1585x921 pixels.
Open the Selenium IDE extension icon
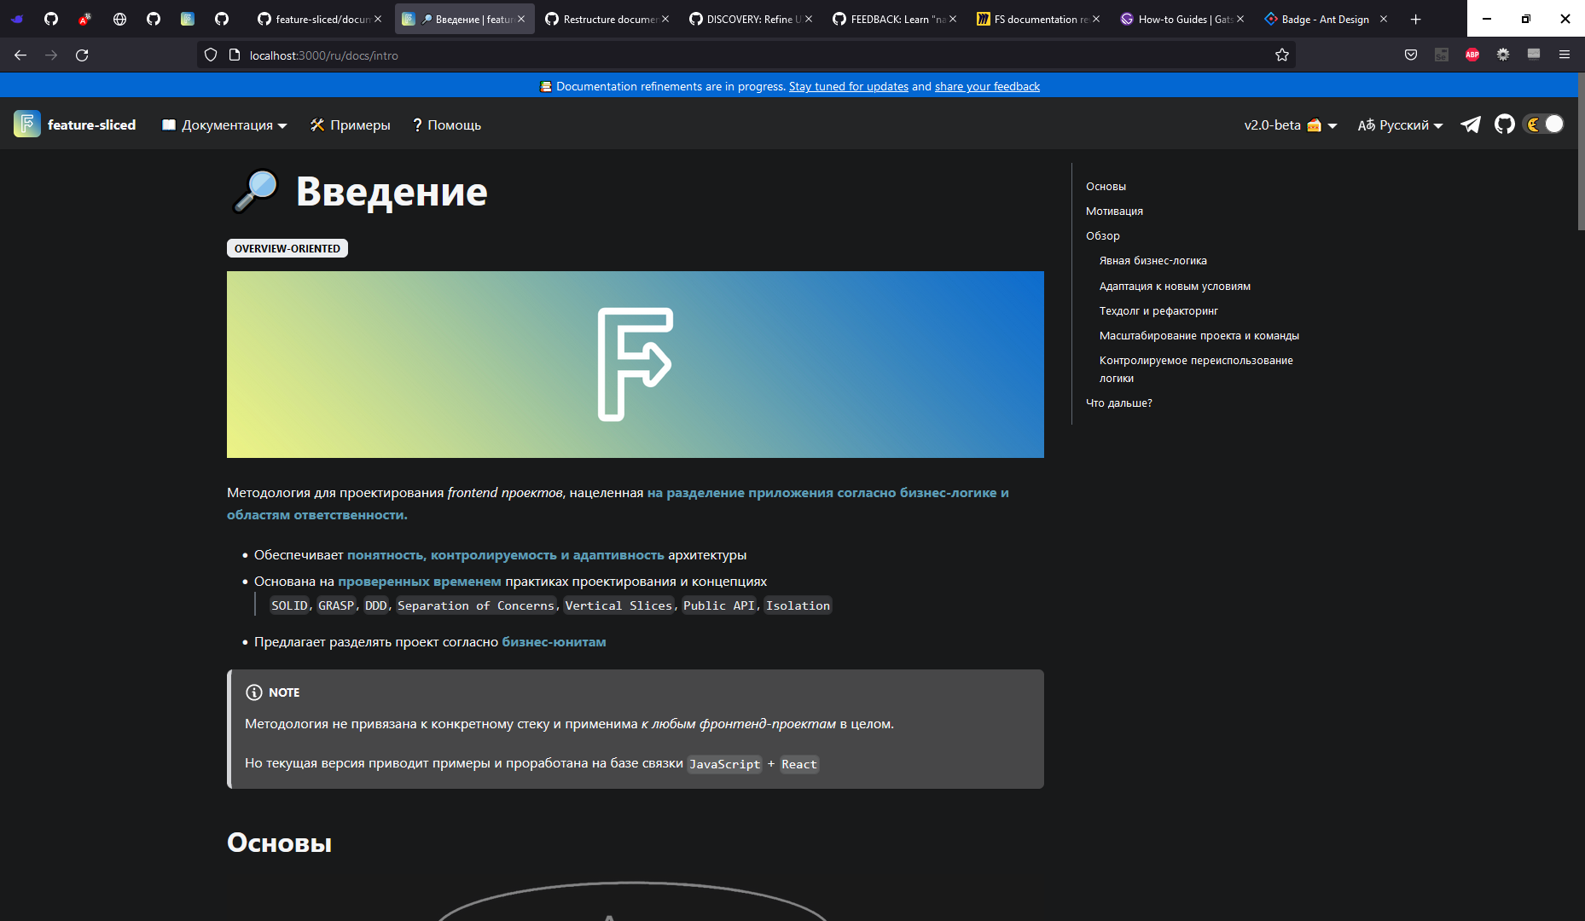1442,55
